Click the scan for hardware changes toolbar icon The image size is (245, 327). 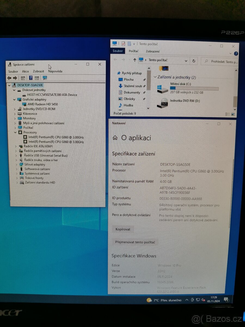(x=45, y=78)
